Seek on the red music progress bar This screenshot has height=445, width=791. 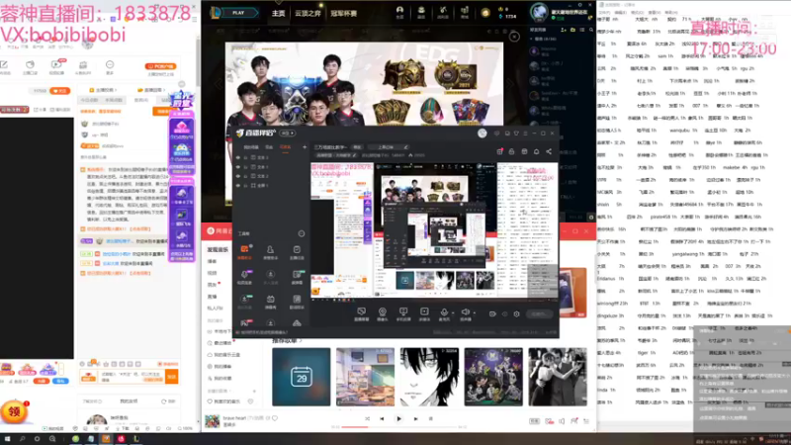pos(355,427)
